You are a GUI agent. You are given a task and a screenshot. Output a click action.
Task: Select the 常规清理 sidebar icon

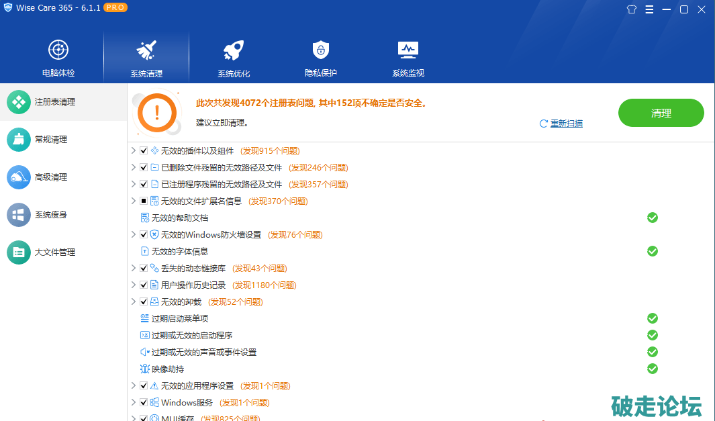19,140
